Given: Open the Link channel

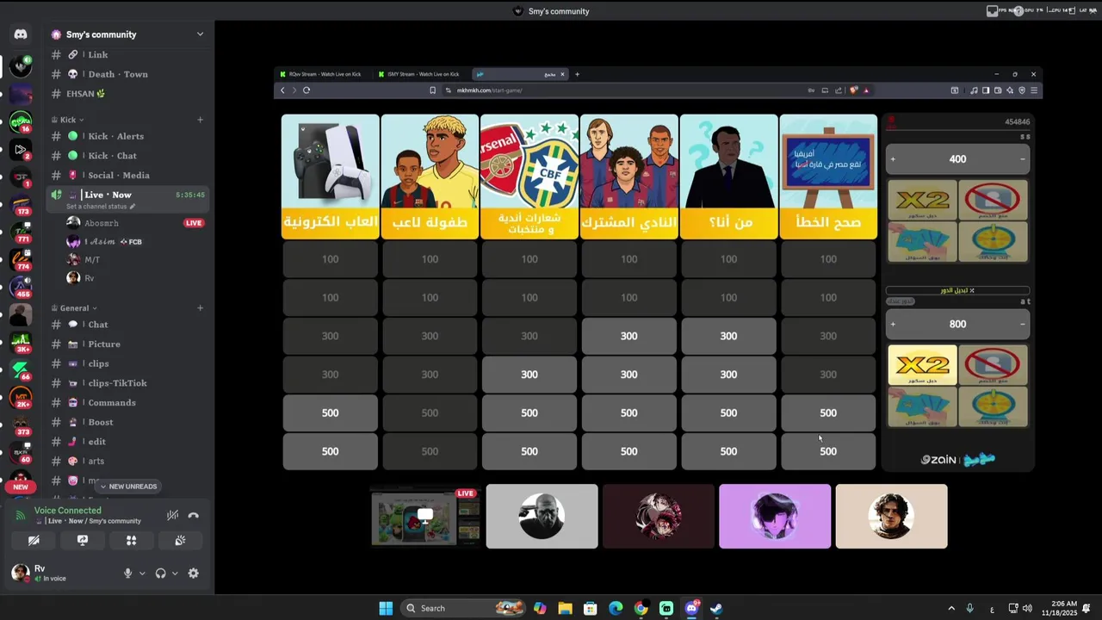Looking at the screenshot, I should [x=127, y=54].
